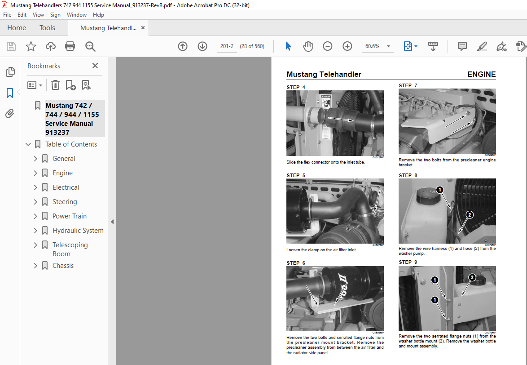527x365 pixels.
Task: Click the 60.6% zoom level field
Action: tap(373, 46)
